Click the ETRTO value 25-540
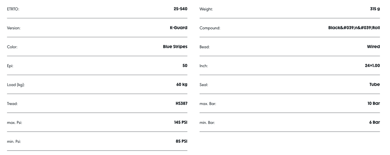Viewport: 390px width, 155px height. click(180, 9)
